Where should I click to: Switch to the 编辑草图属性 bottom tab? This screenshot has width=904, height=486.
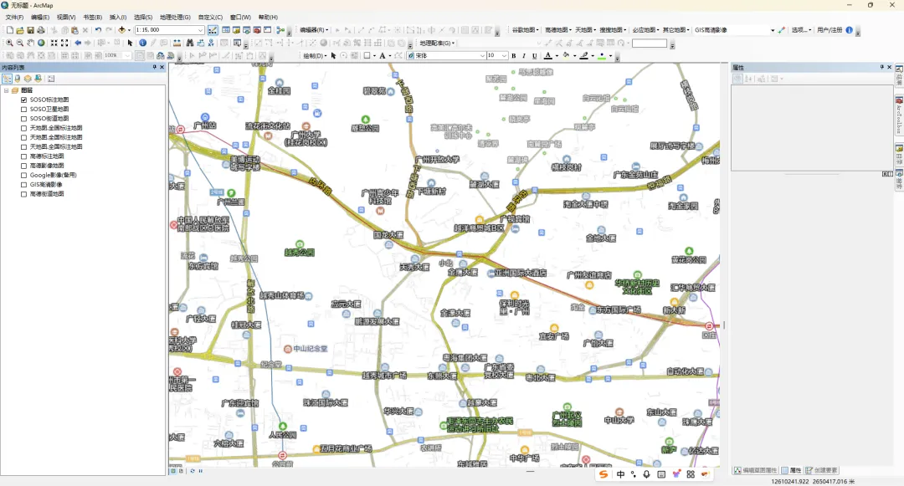pyautogui.click(x=755, y=470)
